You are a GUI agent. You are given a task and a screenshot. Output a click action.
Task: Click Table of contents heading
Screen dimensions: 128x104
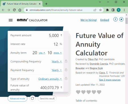click(x=86, y=101)
